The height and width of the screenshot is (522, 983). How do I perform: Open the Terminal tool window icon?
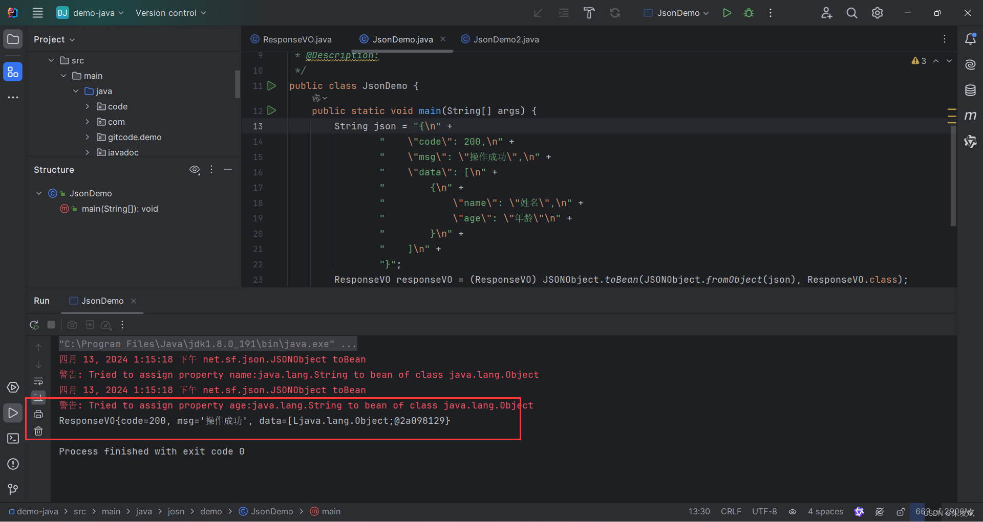pos(13,439)
